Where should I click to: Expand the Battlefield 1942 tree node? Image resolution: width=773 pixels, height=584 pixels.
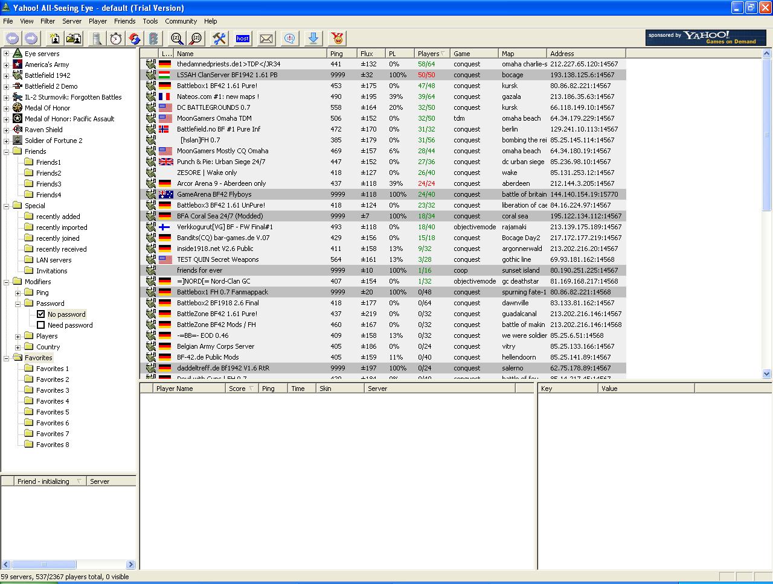pos(6,75)
